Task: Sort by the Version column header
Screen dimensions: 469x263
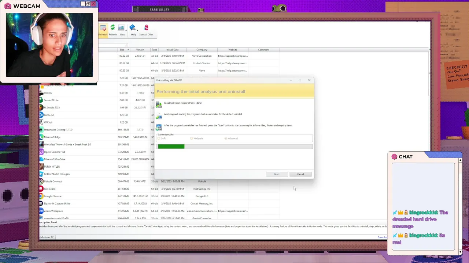Action: tap(140, 50)
